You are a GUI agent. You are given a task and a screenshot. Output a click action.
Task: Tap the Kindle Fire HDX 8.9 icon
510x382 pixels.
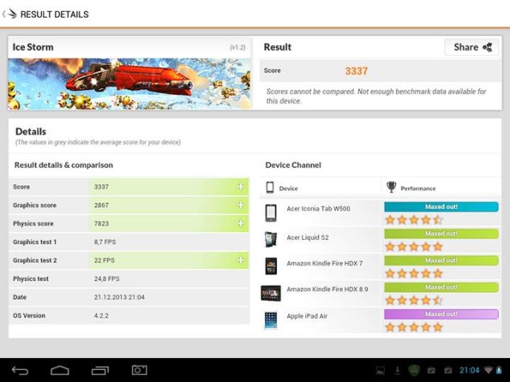pos(271,293)
